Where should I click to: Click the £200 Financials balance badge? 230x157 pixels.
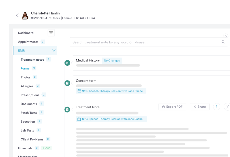[x=46, y=148]
